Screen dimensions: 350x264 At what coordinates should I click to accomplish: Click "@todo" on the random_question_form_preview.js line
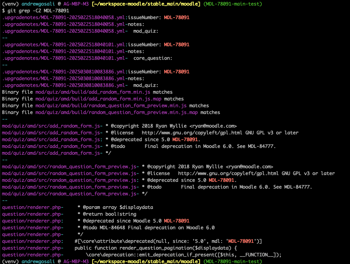click(x=154, y=187)
